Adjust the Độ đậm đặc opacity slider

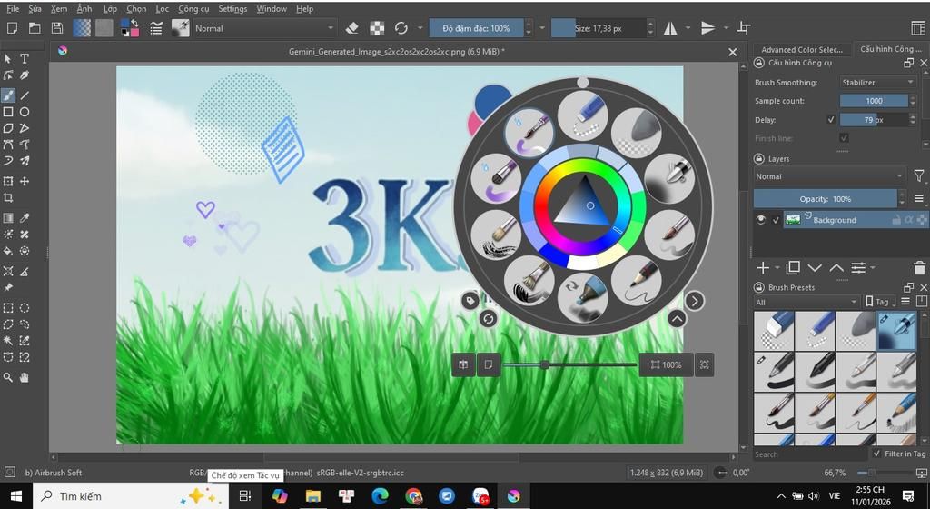tap(476, 28)
